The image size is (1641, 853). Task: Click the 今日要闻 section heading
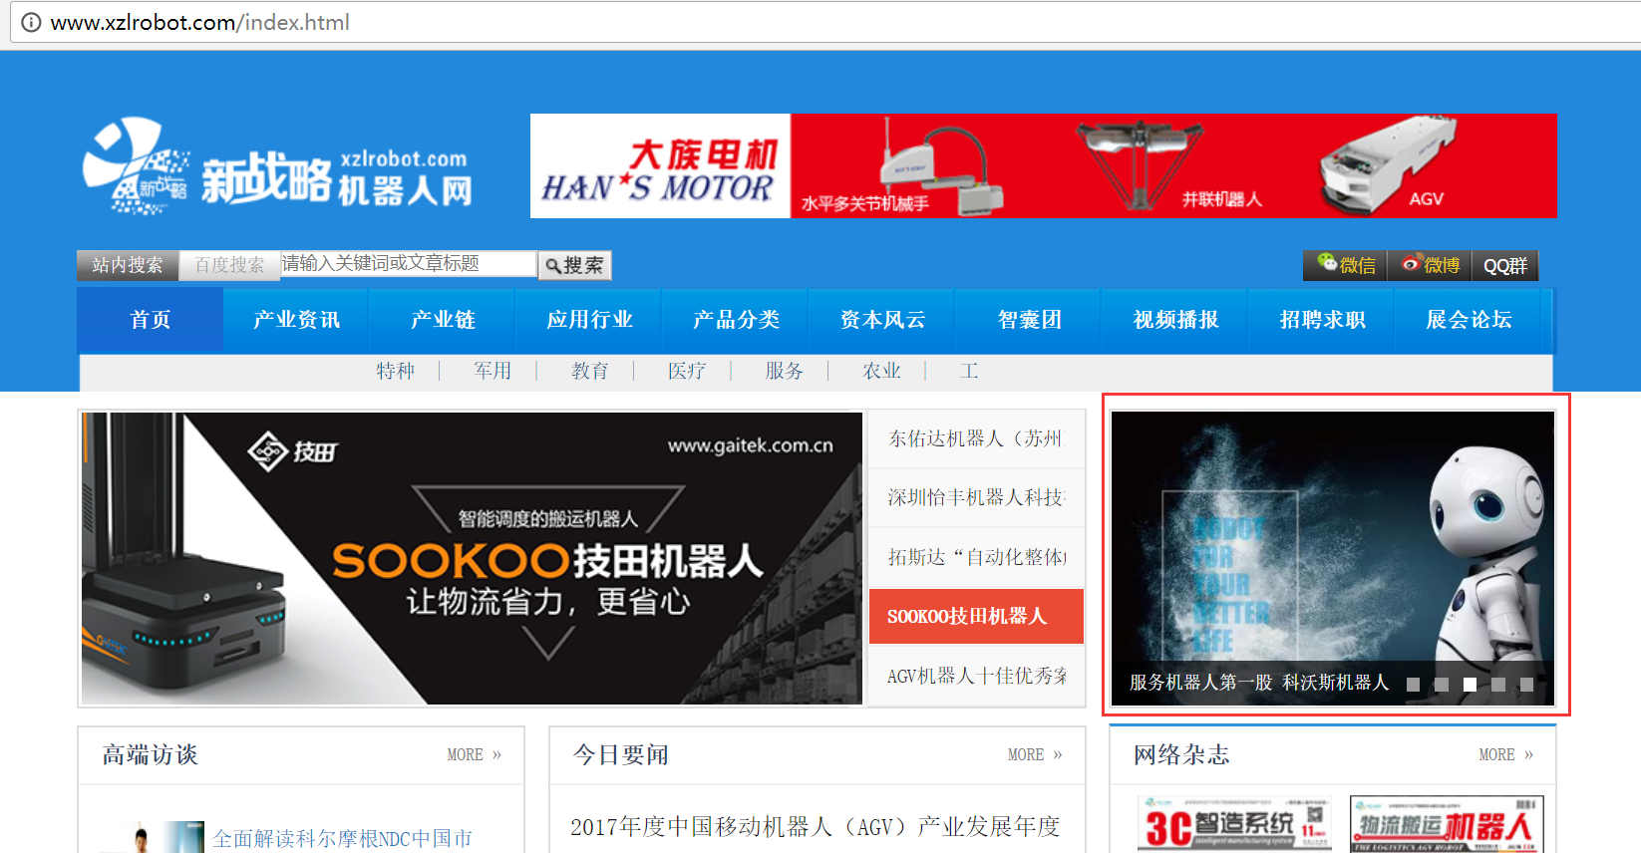tap(620, 754)
